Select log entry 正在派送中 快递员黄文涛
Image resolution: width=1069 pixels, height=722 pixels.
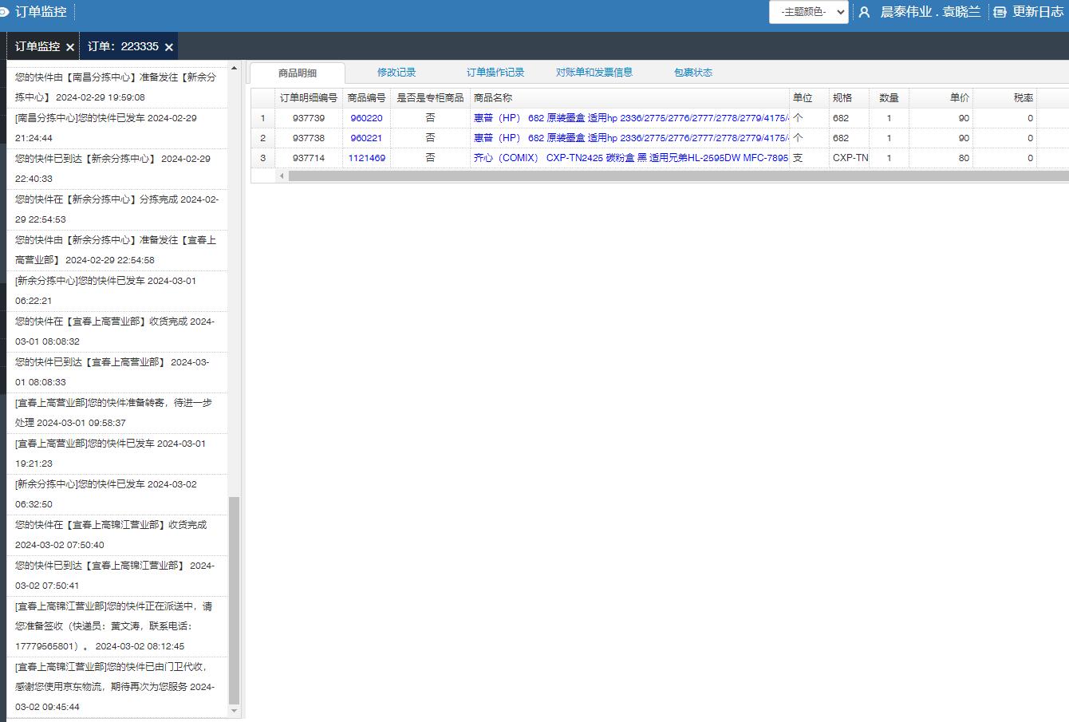[x=117, y=626]
